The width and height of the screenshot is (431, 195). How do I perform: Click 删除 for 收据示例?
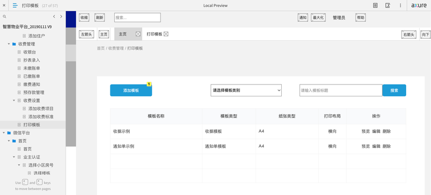point(386,131)
